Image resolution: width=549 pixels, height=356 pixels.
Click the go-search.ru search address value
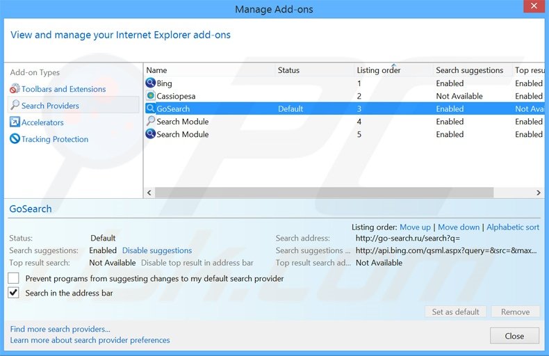pos(407,238)
